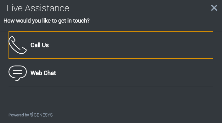Click empty area of orange-outlined Call Us row
The image size is (222, 123).
point(130,45)
